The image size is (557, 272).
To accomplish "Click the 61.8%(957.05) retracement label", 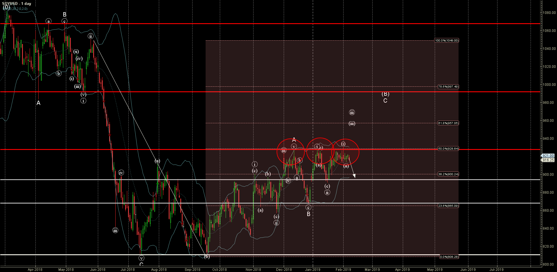I will click(448, 123).
